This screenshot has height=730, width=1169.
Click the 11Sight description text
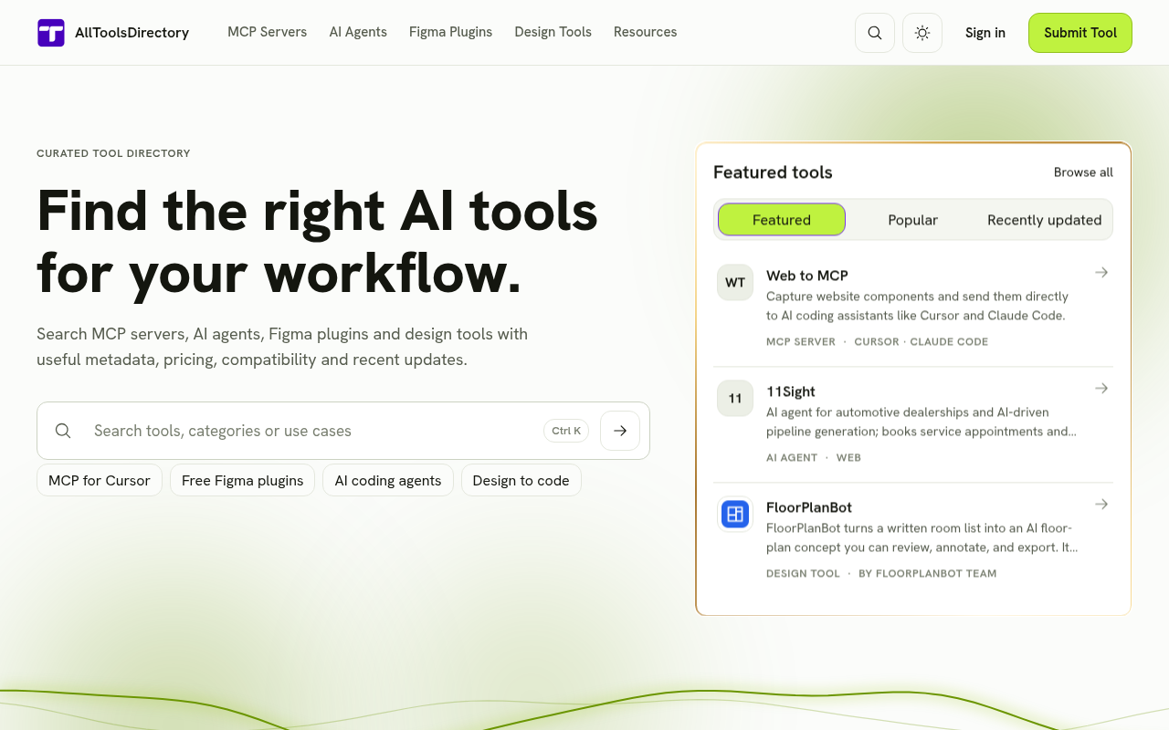922,422
